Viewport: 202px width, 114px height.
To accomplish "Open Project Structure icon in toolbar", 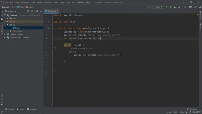I will tap(190, 7).
